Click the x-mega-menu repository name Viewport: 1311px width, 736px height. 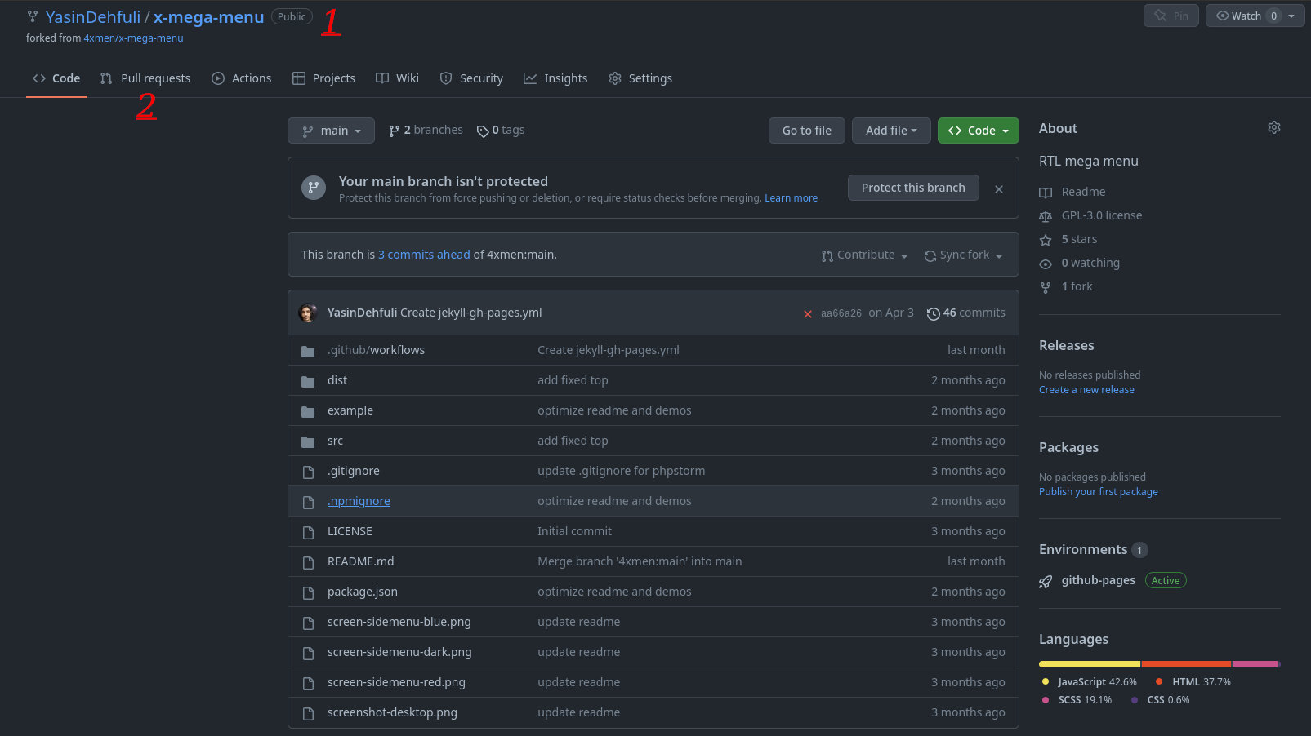[x=208, y=17]
